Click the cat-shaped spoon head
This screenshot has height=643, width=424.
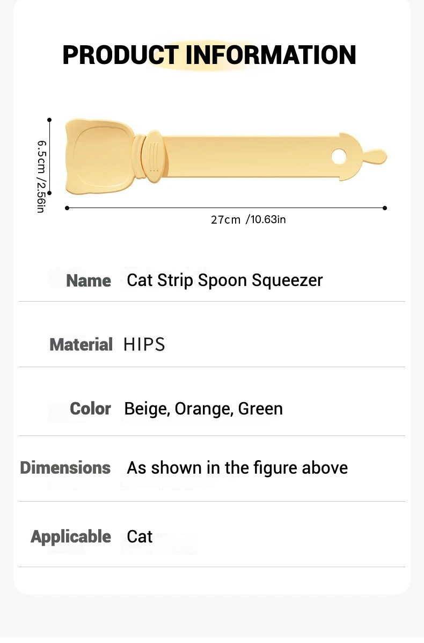point(100,156)
